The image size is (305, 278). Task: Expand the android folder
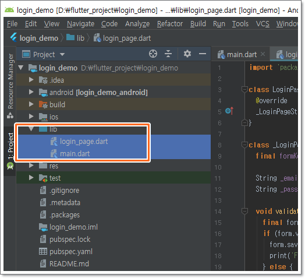click(x=31, y=92)
